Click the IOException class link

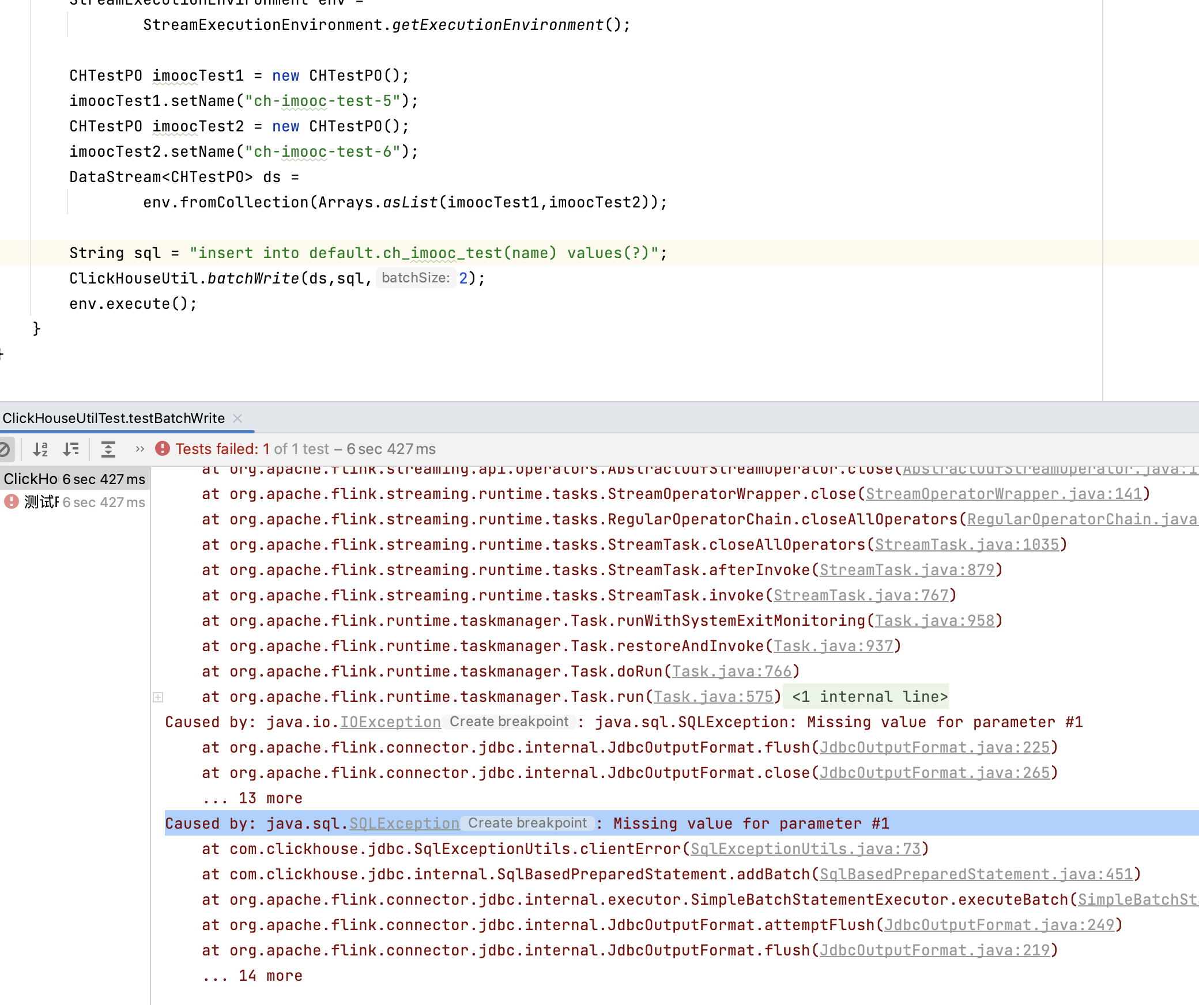point(390,722)
